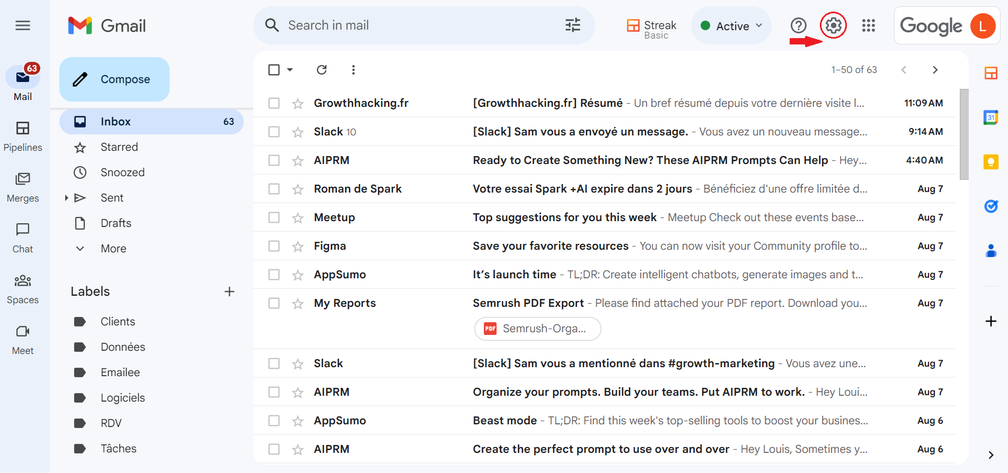Open Streak Pipelines in left rail

23,135
